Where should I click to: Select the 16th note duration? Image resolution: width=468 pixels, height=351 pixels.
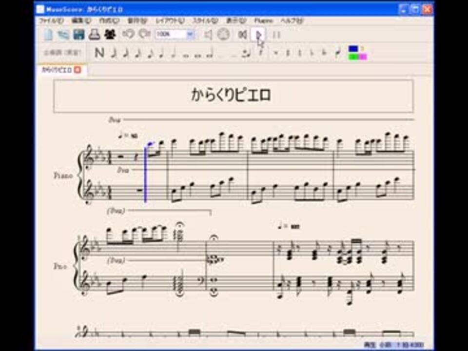[138, 53]
